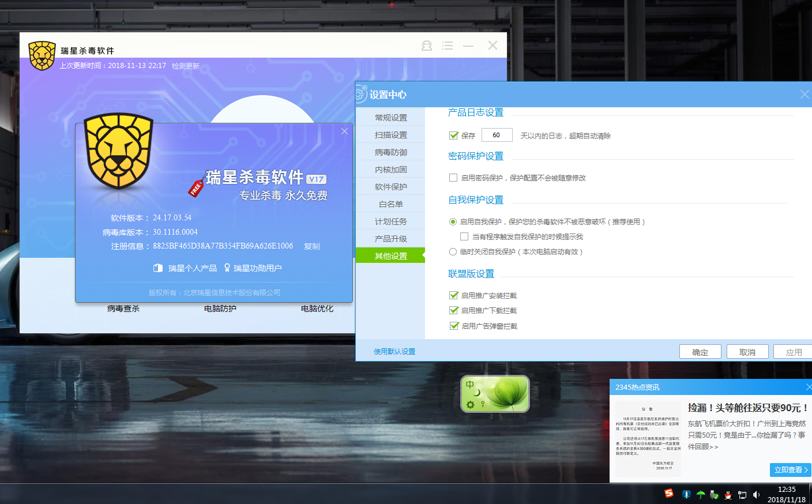Open the 产品升级 settings tab
This screenshot has width=812, height=504.
(x=390, y=239)
